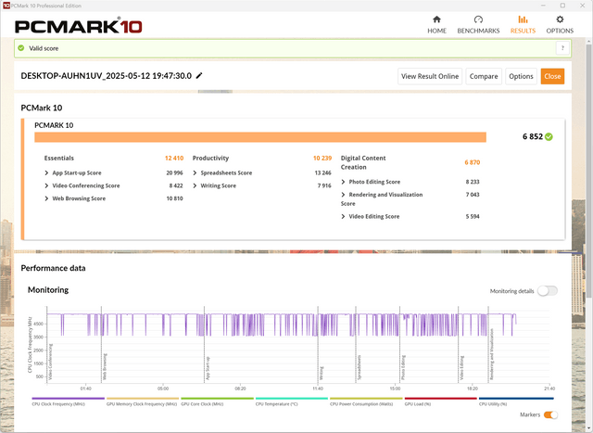This screenshot has width=593, height=433.
Task: Click the Video Conferencing timeline marker
Action: [50, 362]
